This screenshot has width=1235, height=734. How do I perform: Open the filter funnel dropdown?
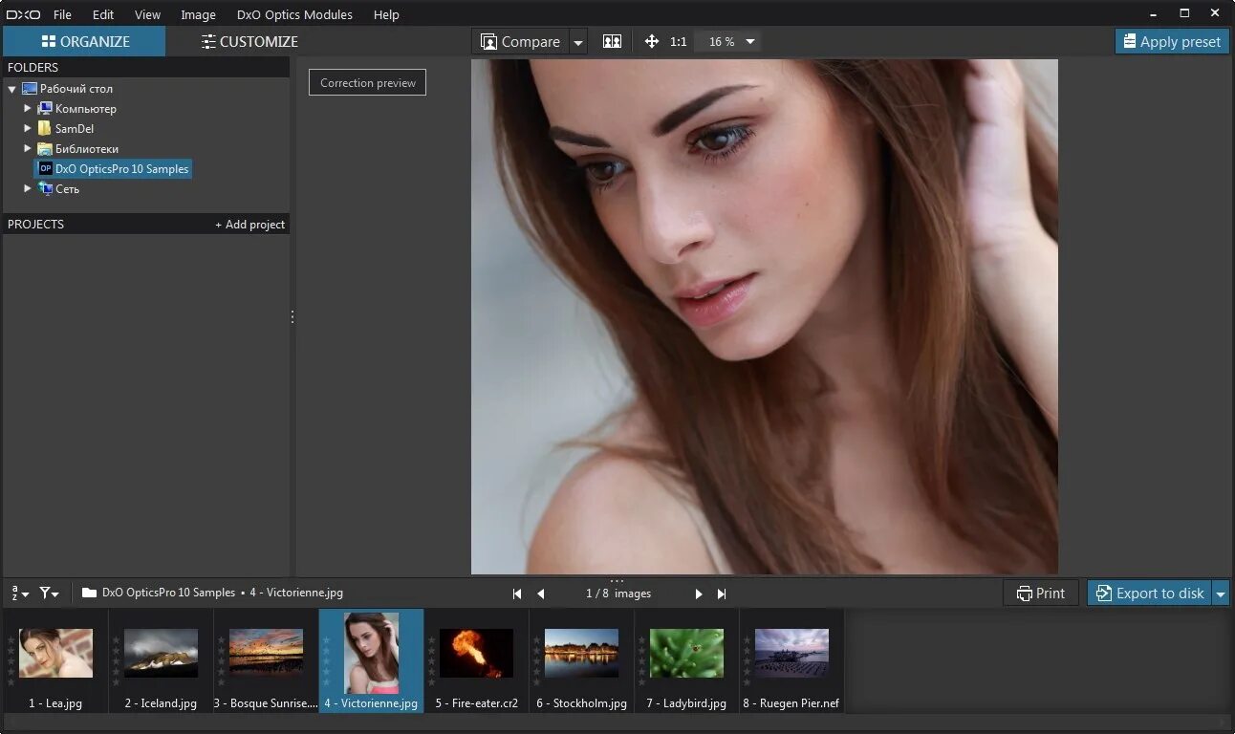[x=49, y=593]
